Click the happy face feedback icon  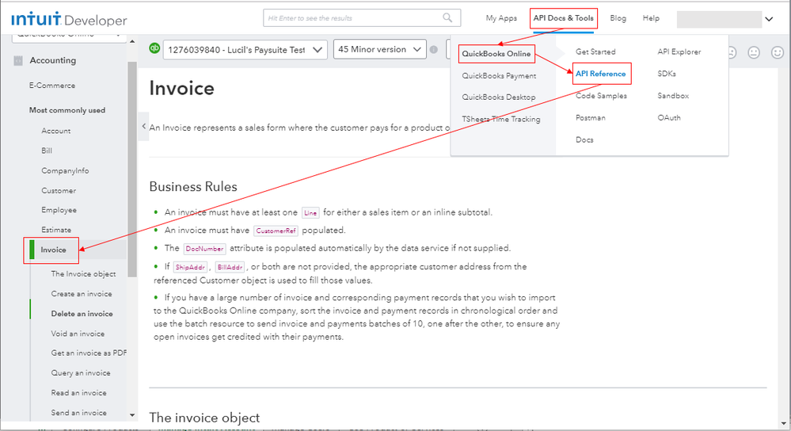click(x=778, y=52)
